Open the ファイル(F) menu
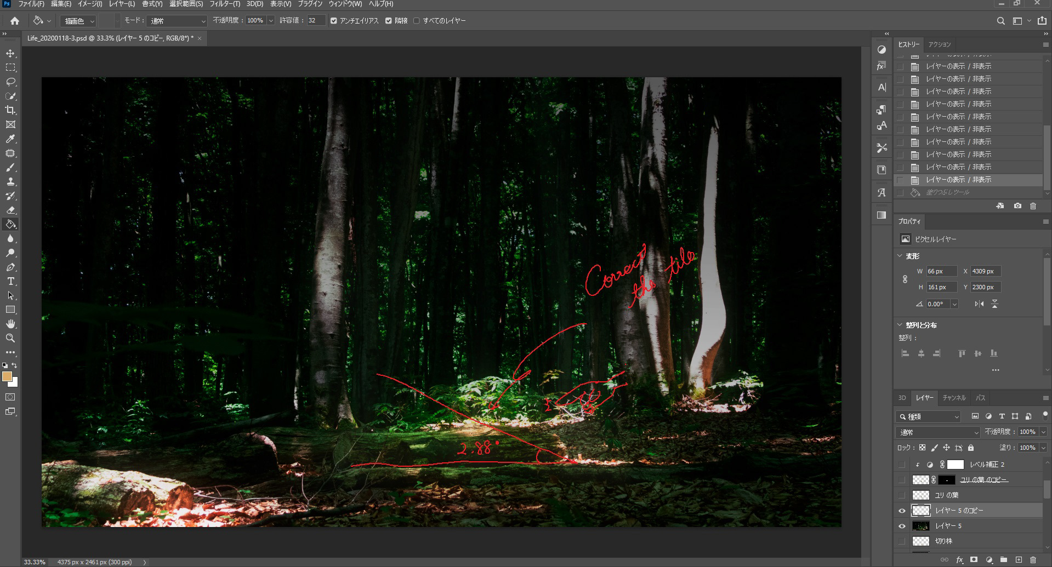Image resolution: width=1052 pixels, height=567 pixels. [31, 4]
